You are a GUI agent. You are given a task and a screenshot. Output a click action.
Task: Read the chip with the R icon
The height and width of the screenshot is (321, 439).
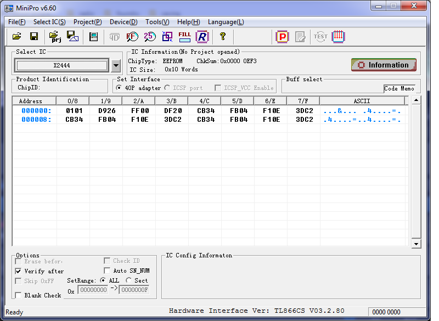202,37
